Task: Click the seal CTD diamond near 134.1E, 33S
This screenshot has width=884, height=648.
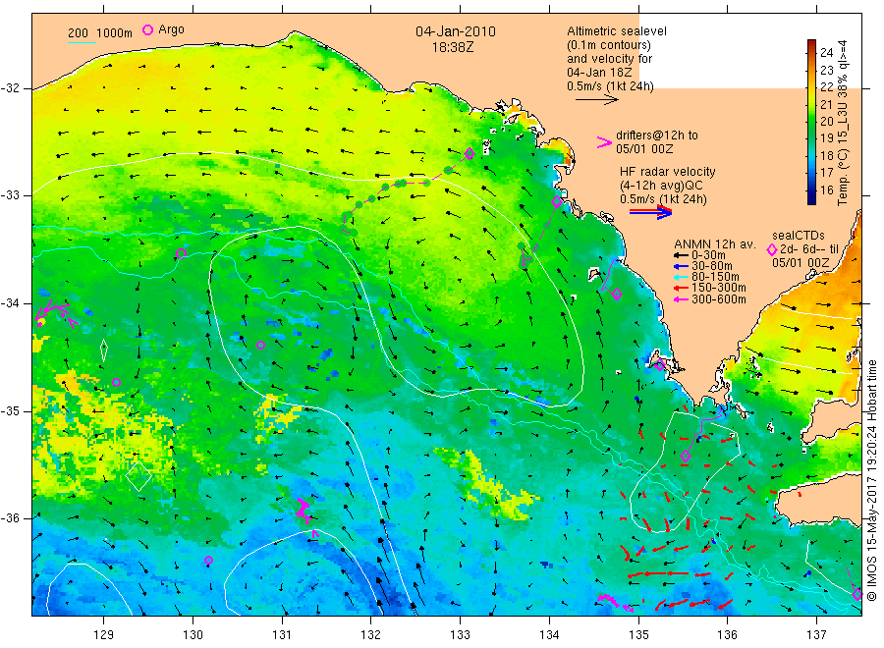Action: tap(557, 201)
